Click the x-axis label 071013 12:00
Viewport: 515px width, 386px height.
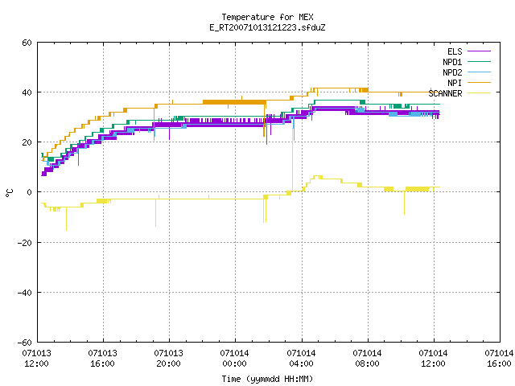click(x=36, y=359)
